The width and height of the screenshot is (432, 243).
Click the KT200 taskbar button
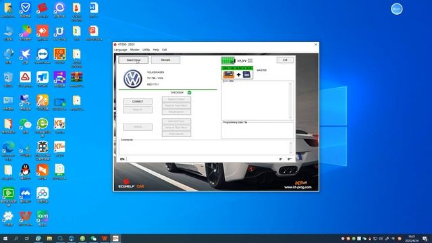115,238
